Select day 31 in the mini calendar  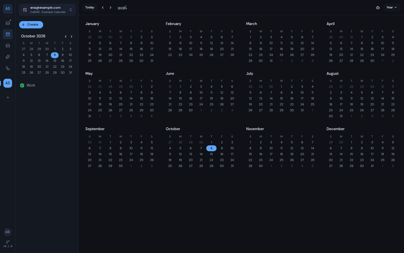70,73
